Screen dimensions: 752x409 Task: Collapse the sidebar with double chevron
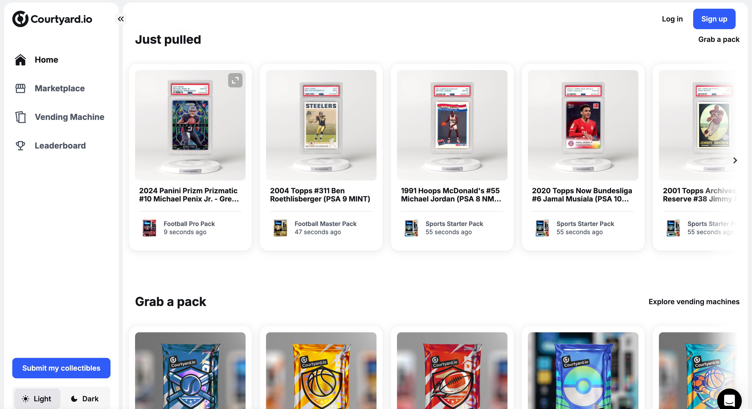pyautogui.click(x=120, y=19)
